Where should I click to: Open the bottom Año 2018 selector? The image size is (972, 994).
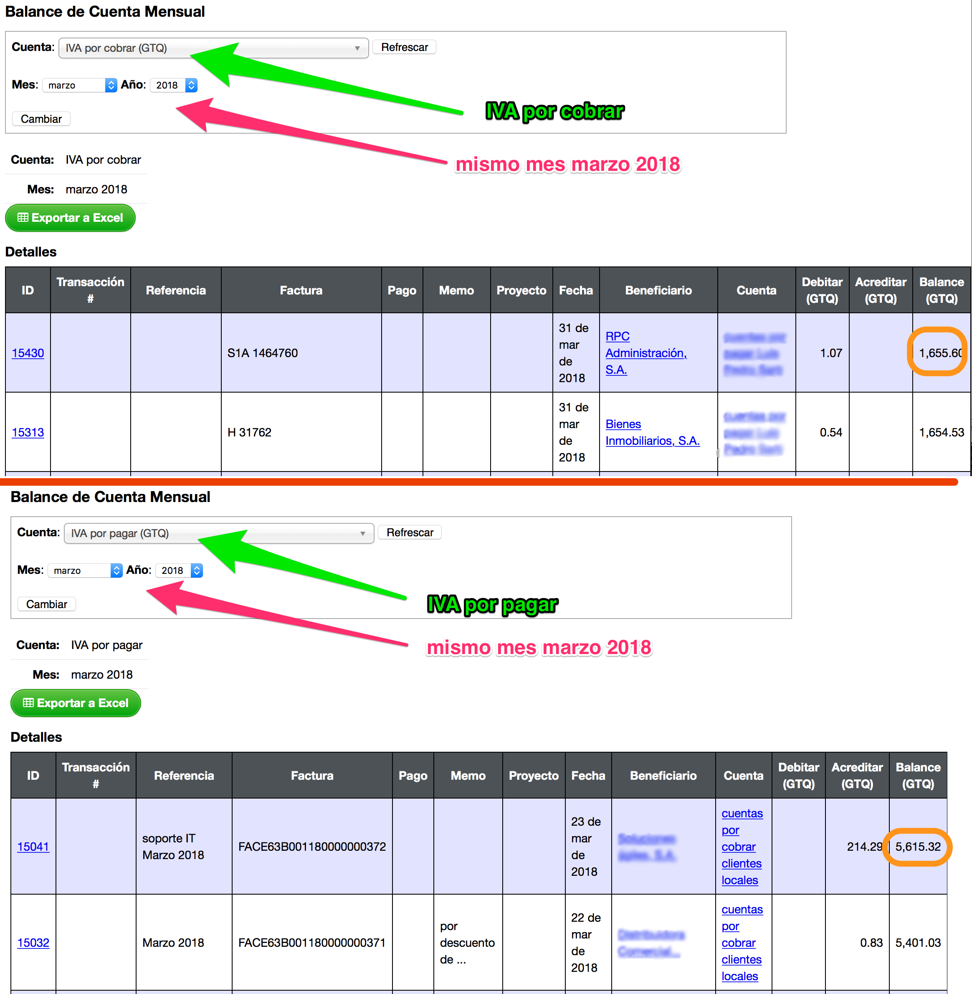[x=179, y=570]
